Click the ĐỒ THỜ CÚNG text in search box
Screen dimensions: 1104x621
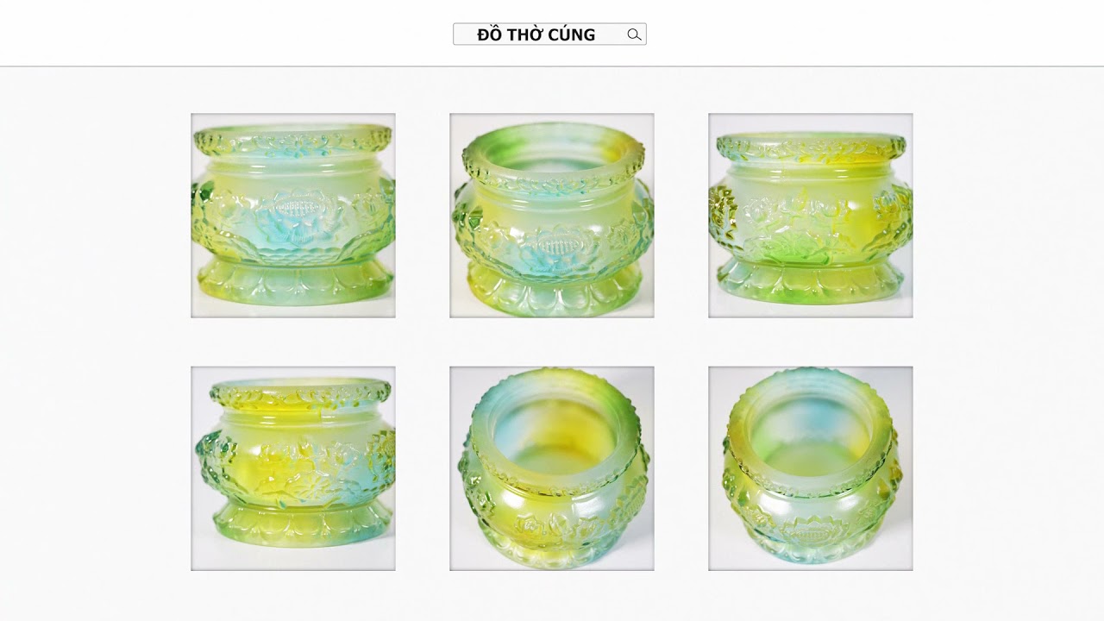(x=536, y=34)
